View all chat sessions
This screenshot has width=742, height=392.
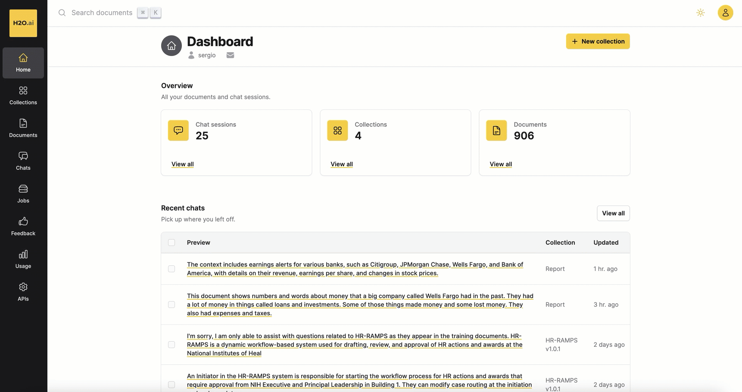(183, 164)
